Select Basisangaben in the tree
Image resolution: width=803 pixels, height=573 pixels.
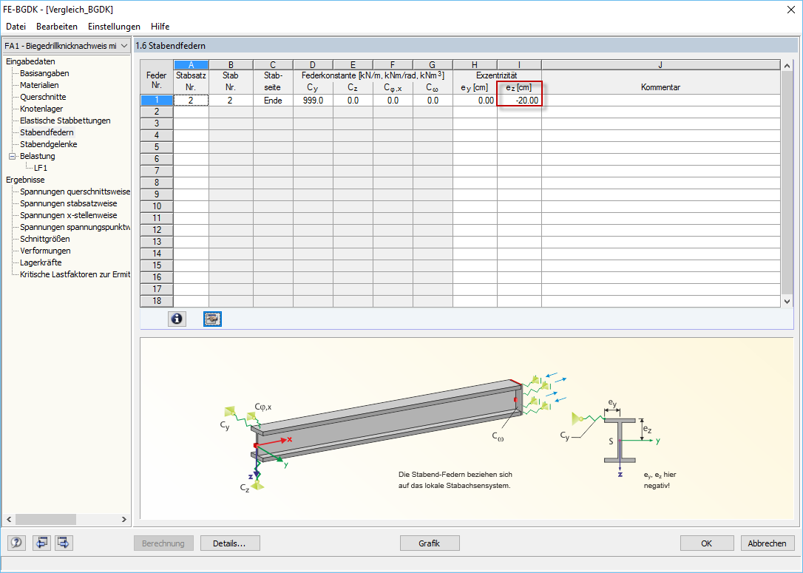click(x=44, y=73)
